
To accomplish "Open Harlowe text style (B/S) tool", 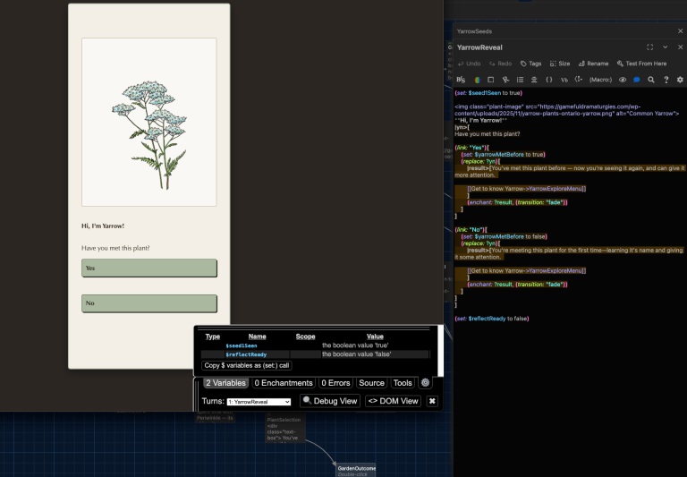I will [x=461, y=80].
